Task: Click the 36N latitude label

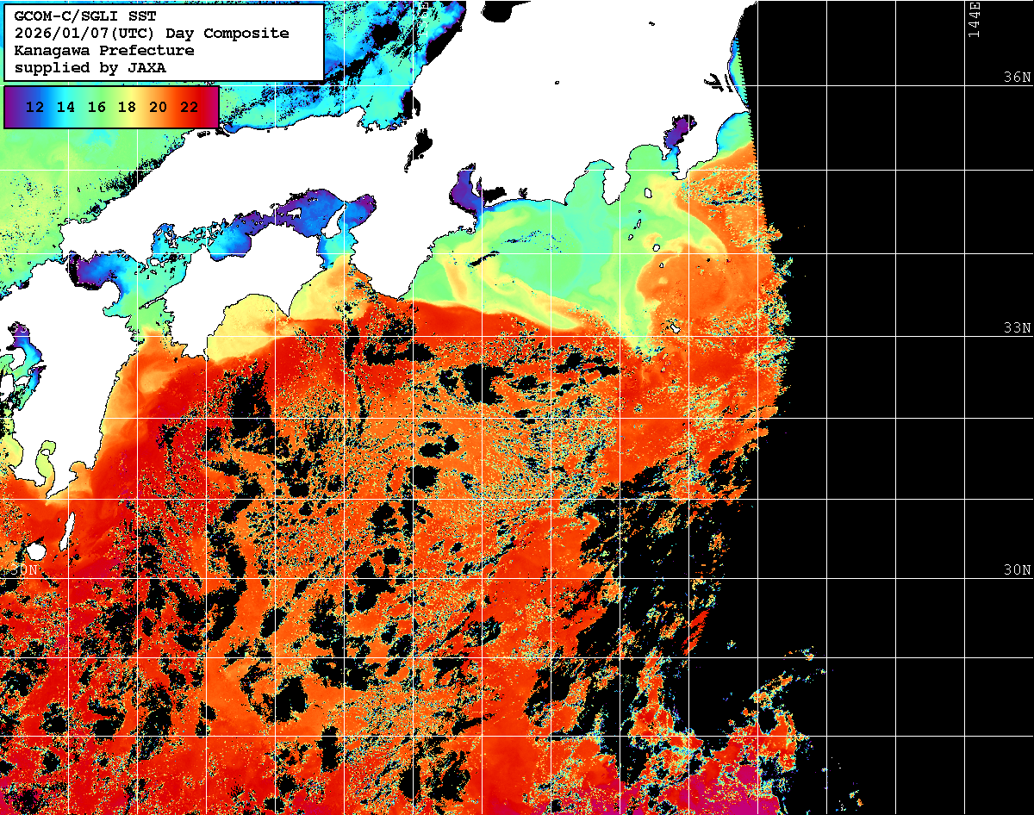Action: point(1016,78)
